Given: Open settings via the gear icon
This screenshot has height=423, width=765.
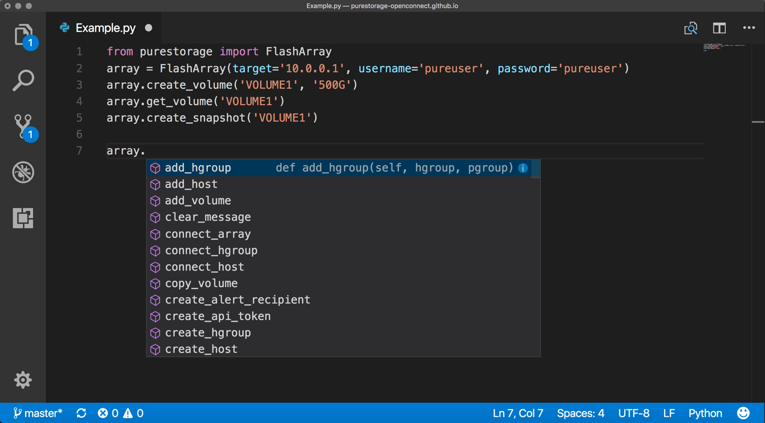Looking at the screenshot, I should (x=23, y=380).
